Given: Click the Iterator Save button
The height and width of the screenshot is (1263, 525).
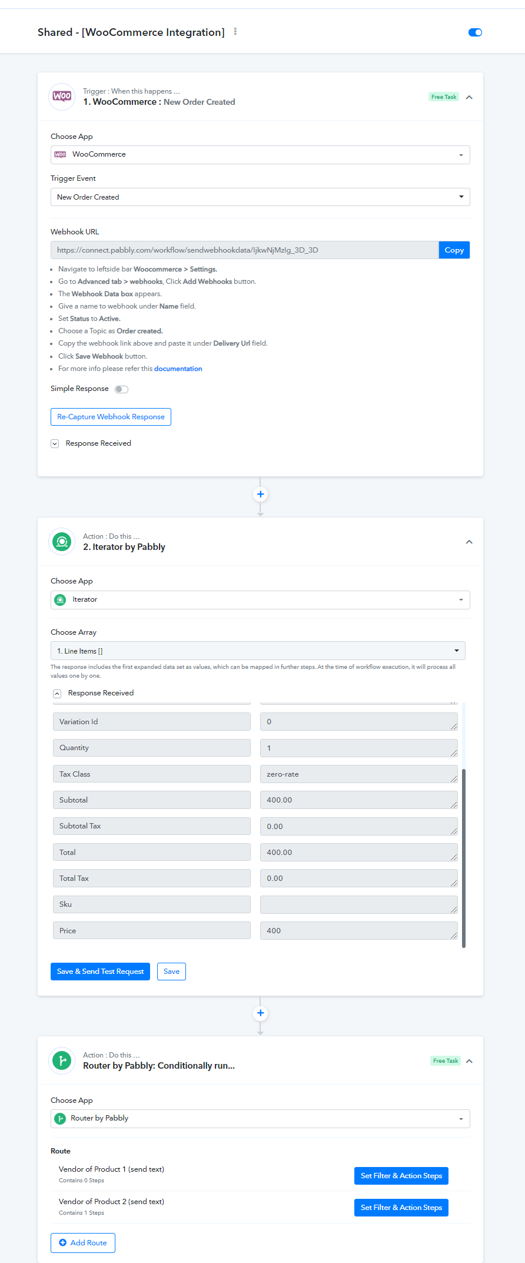Looking at the screenshot, I should coord(171,972).
